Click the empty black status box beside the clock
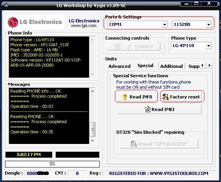The width and height of the screenshot is (221, 182). point(77,155)
